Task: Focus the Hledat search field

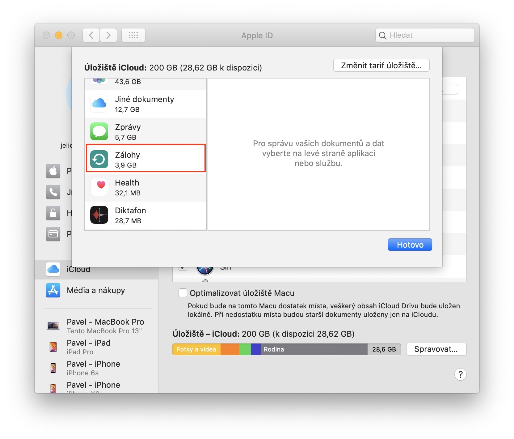Action: point(425,35)
